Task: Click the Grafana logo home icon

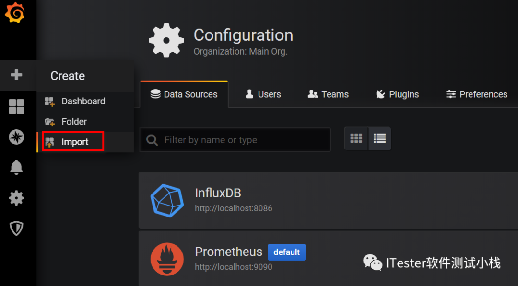Action: tap(15, 13)
